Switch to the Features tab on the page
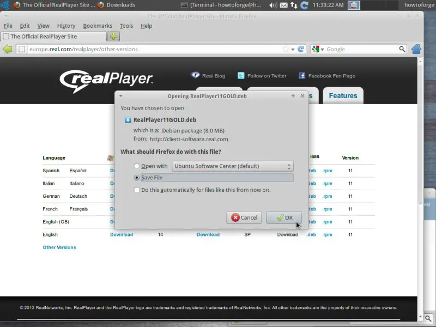Image resolution: width=436 pixels, height=327 pixels. click(343, 96)
